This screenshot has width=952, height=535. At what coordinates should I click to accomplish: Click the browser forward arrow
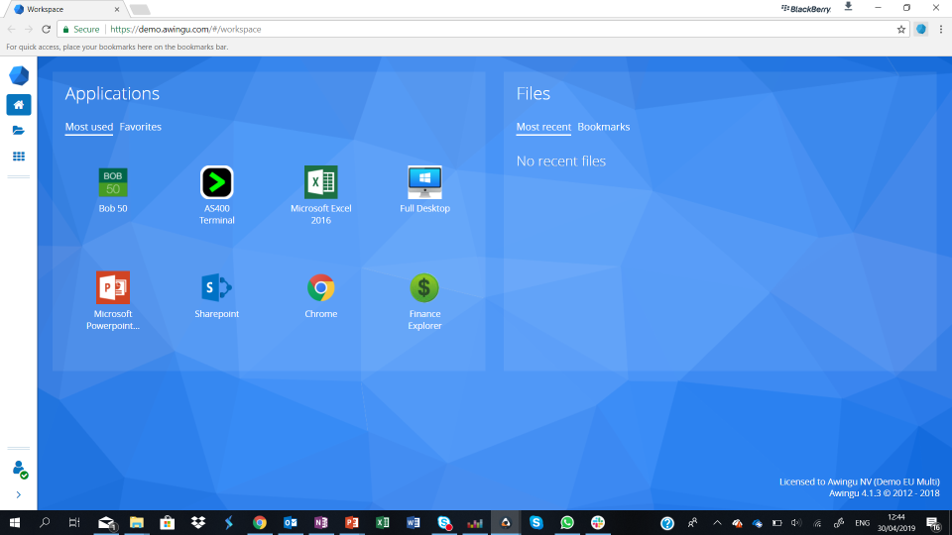(x=29, y=29)
